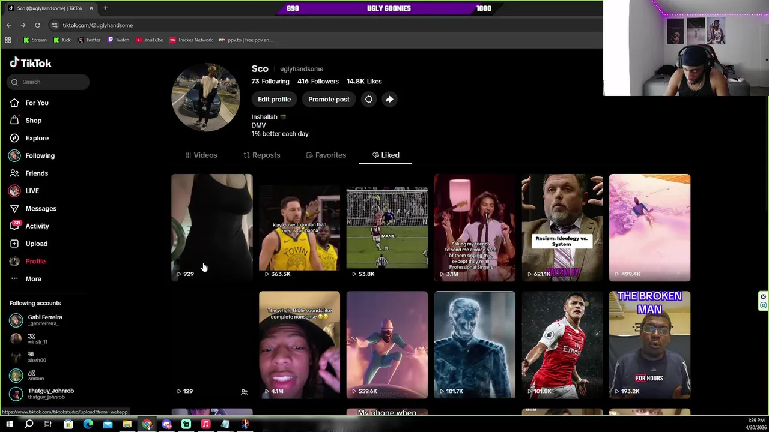Expand the More menu in the sidebar
The width and height of the screenshot is (769, 432).
point(25,279)
